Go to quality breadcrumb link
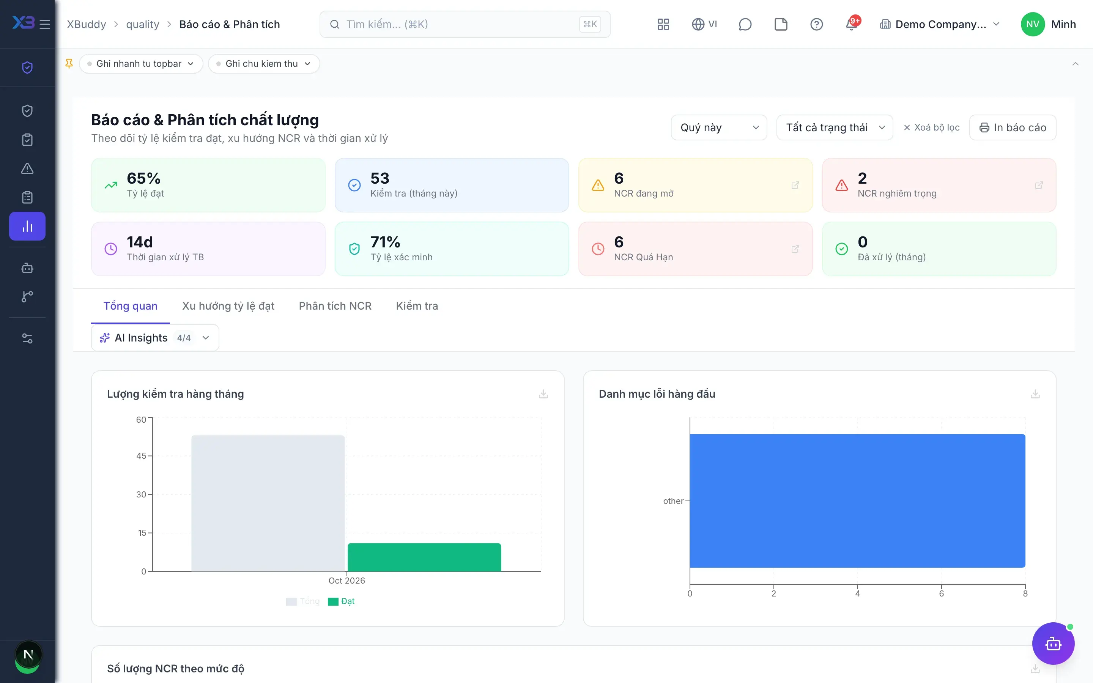 tap(143, 24)
